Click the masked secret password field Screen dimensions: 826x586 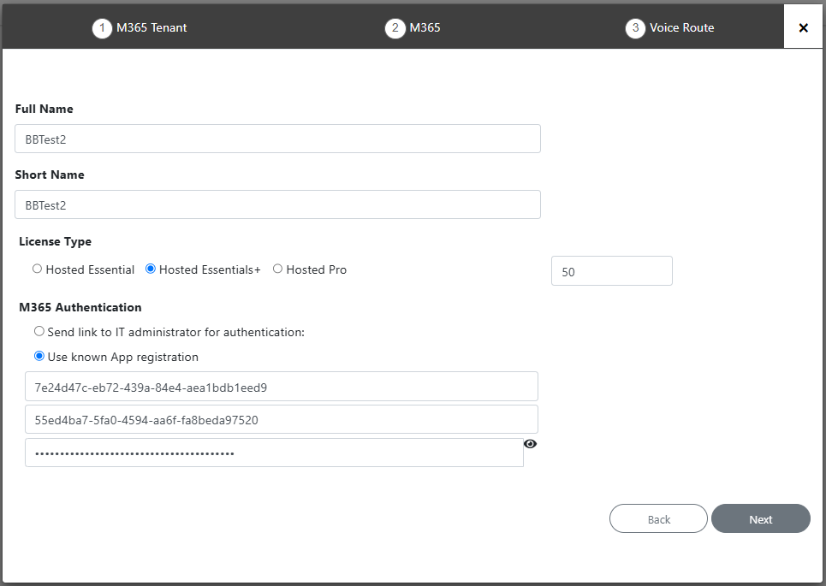(x=274, y=453)
